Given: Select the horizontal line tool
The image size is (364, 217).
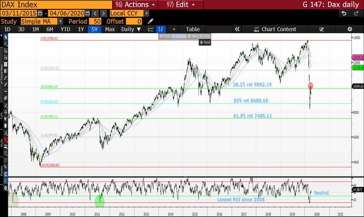Looking at the screenshot, I should point(5,91).
